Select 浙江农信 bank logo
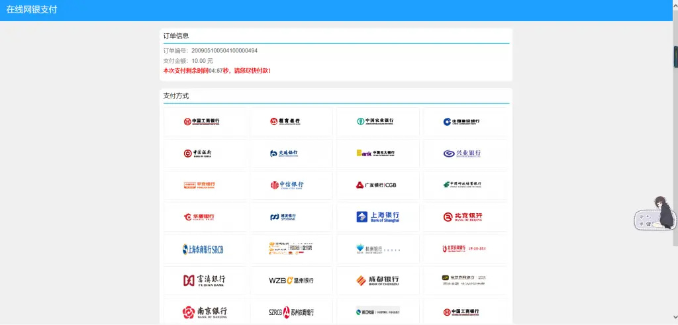 (x=378, y=312)
